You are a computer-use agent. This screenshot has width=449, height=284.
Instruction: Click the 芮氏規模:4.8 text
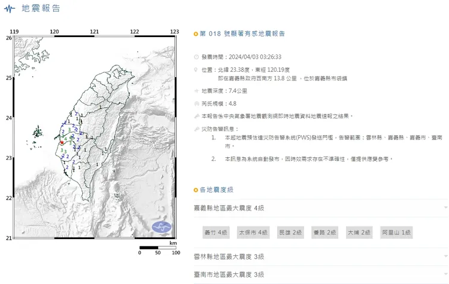point(219,103)
